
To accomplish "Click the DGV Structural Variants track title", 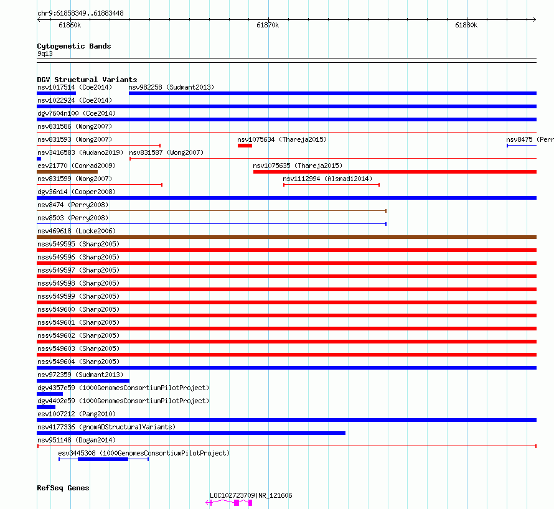I will click(87, 80).
